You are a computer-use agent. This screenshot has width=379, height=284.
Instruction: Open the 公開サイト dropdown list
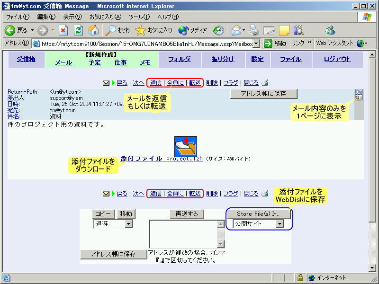pos(280,224)
